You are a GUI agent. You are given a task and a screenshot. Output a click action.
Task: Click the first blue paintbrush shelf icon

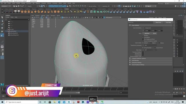click(x=85, y=12)
